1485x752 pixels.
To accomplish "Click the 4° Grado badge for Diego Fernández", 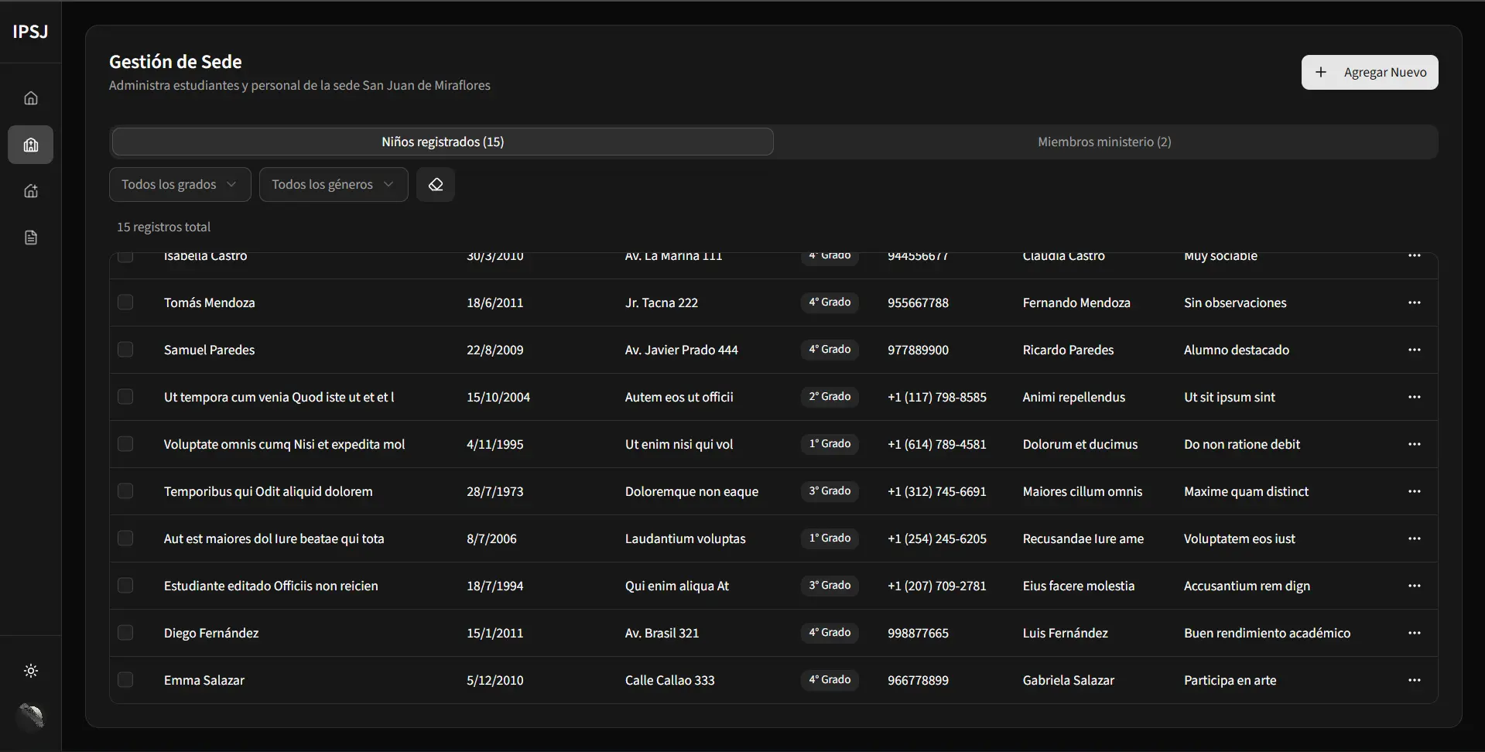I will tap(830, 633).
